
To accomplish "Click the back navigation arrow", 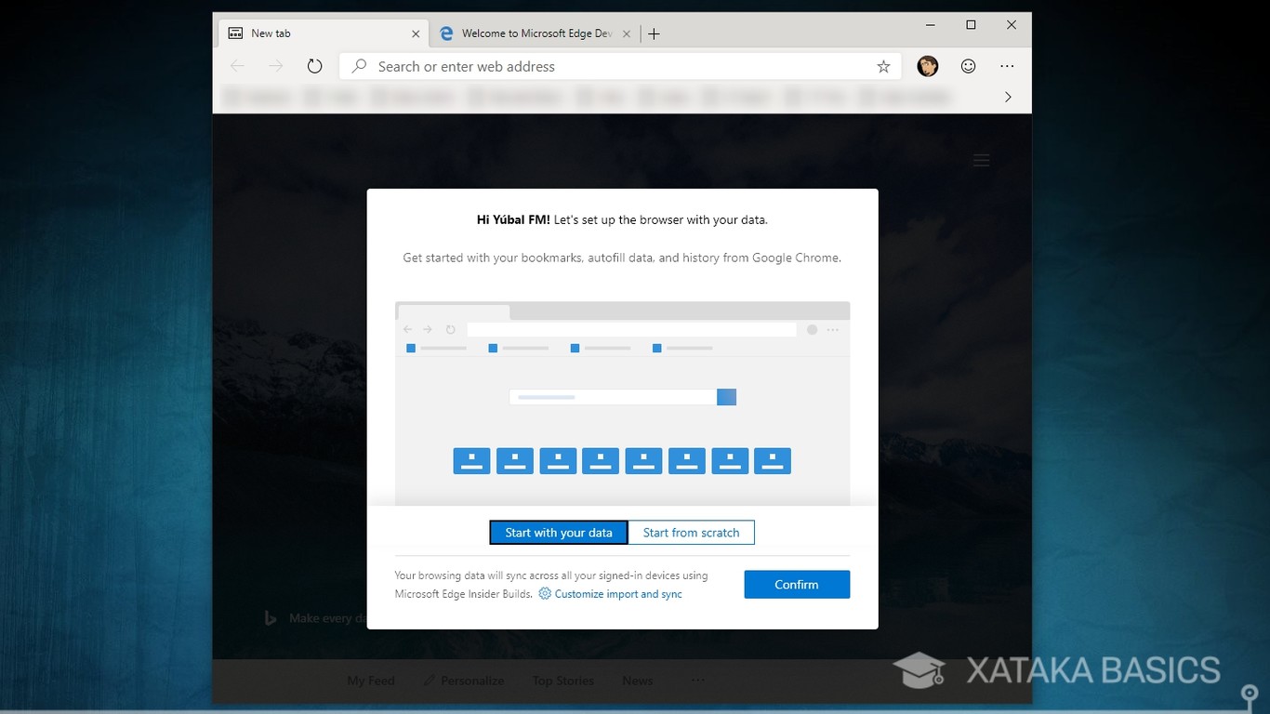I will pyautogui.click(x=237, y=66).
